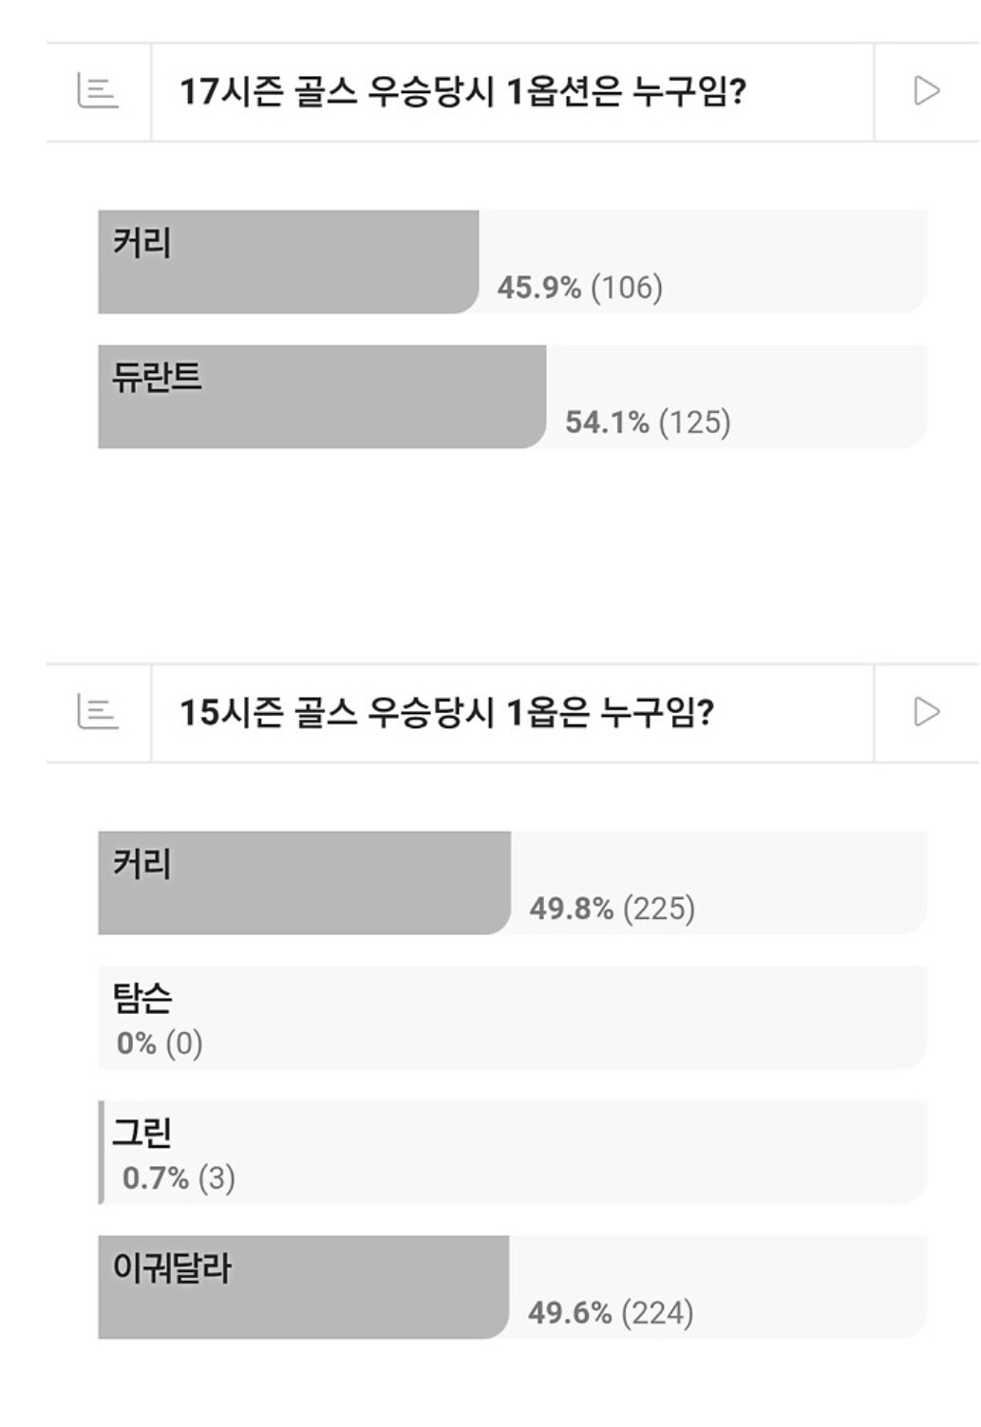The image size is (981, 1427).
Task: Choose the 이궈달라 poll option
Action: [x=513, y=1287]
